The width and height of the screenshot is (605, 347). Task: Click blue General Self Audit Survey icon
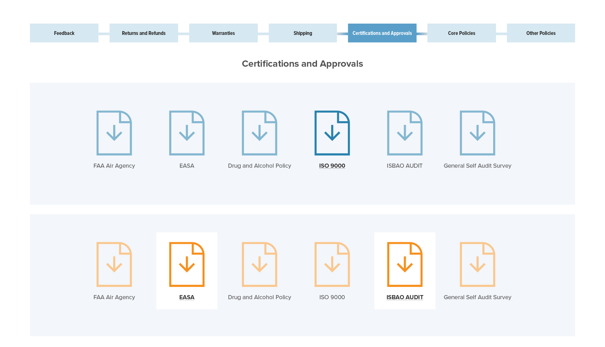tap(477, 133)
